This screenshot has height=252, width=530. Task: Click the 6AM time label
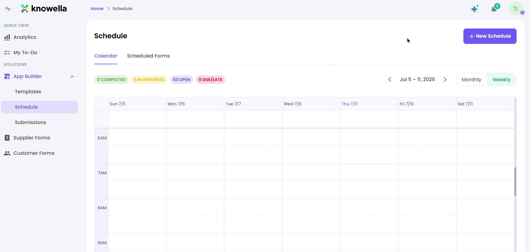[x=102, y=138]
